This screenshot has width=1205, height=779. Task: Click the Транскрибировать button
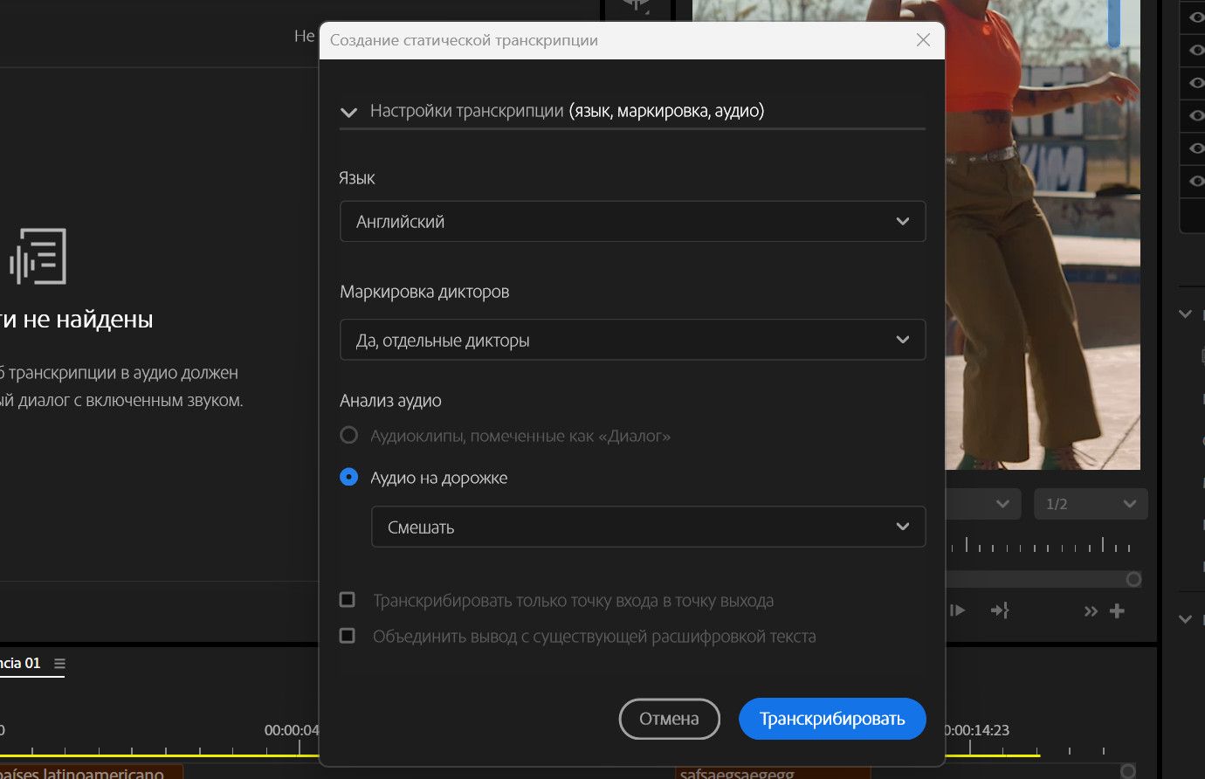[831, 719]
